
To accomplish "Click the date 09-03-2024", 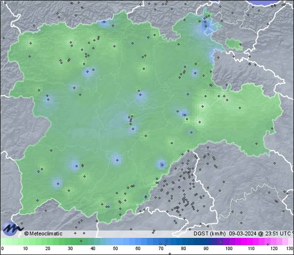I will [x=243, y=233].
